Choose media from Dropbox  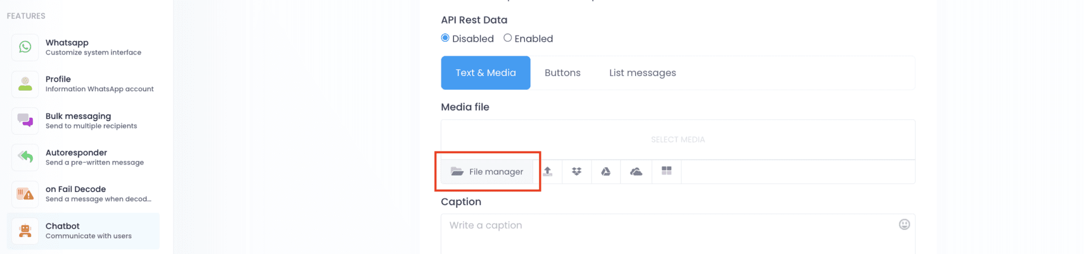[576, 171]
